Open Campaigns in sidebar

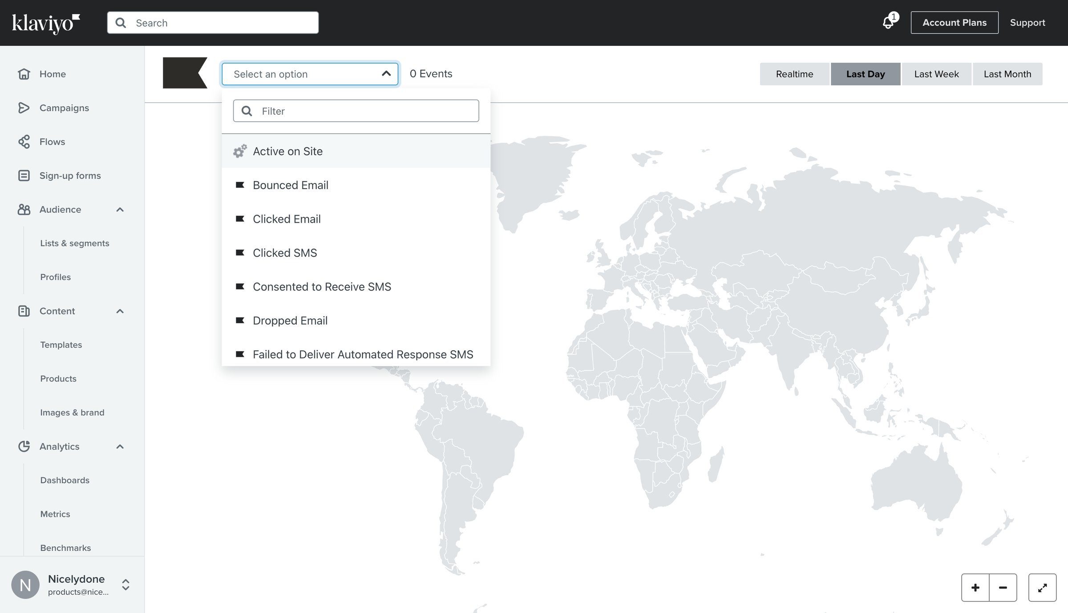(64, 108)
